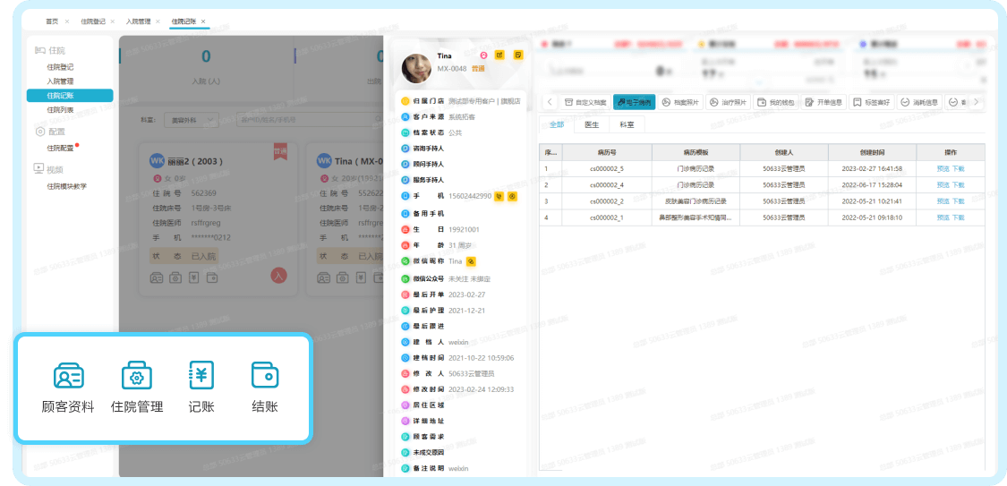
Task: Click the 病历号 column header
Action: 607,153
